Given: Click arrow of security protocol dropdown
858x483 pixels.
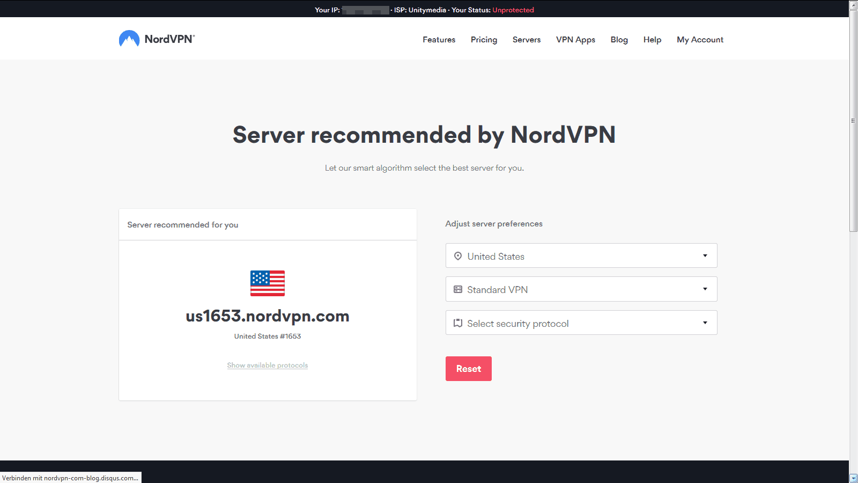Looking at the screenshot, I should [x=705, y=323].
